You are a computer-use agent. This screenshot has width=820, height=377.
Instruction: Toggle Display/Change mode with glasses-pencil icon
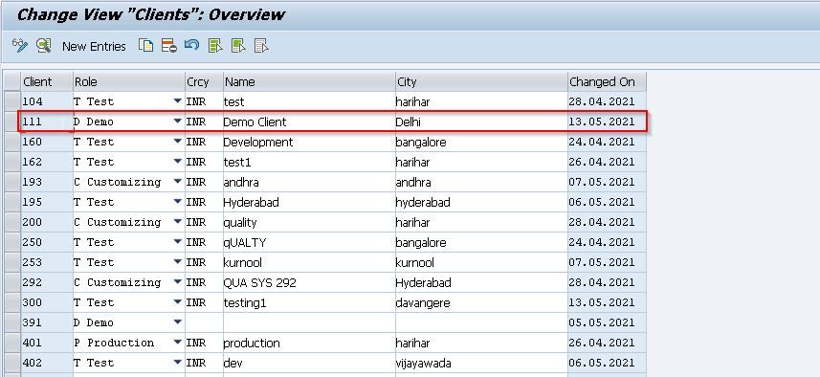pos(20,46)
